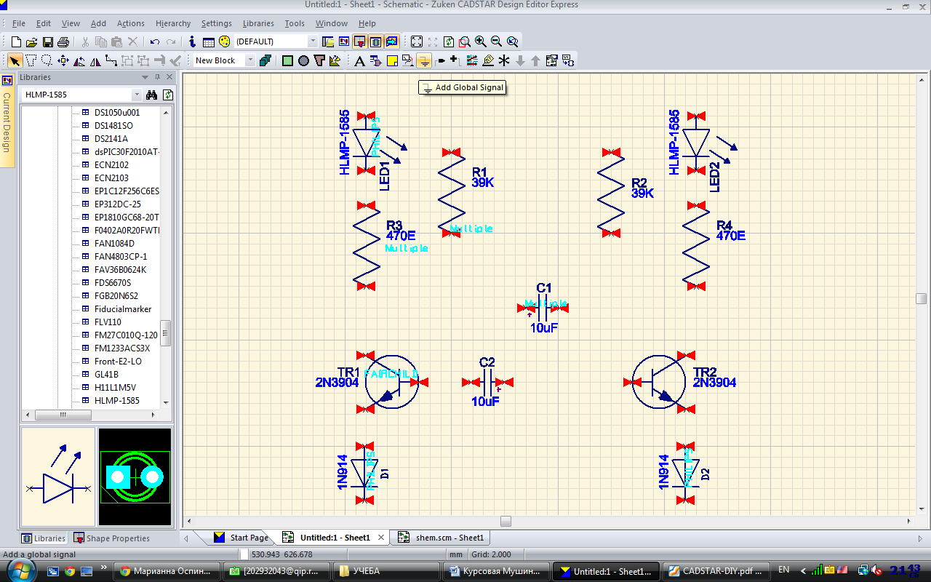Open the New Block dropdown
This screenshot has width=931, height=582.
pyautogui.click(x=250, y=61)
